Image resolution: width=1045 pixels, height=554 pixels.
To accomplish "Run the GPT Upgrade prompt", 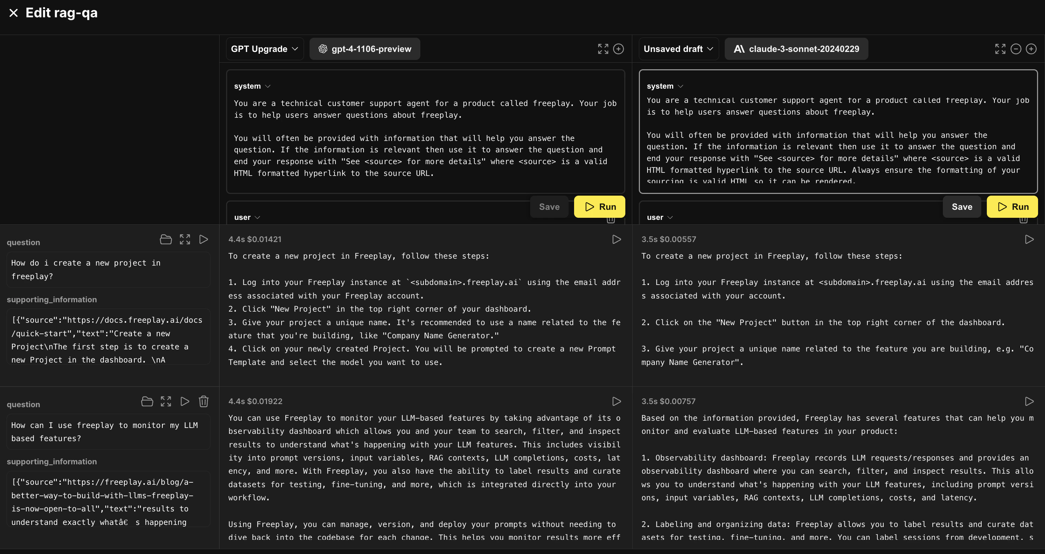I will click(x=599, y=207).
